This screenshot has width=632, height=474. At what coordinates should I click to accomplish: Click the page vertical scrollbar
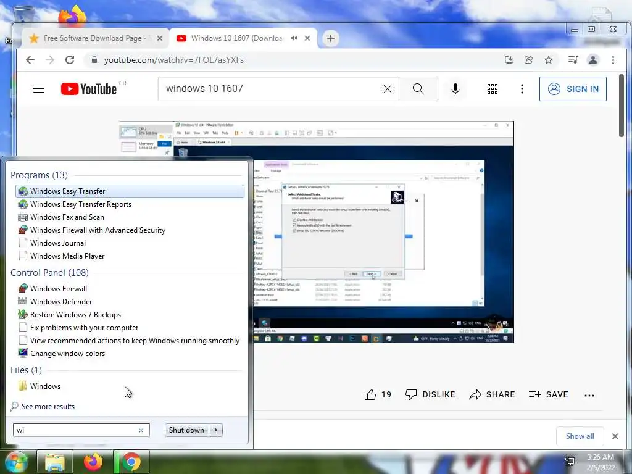click(622, 106)
